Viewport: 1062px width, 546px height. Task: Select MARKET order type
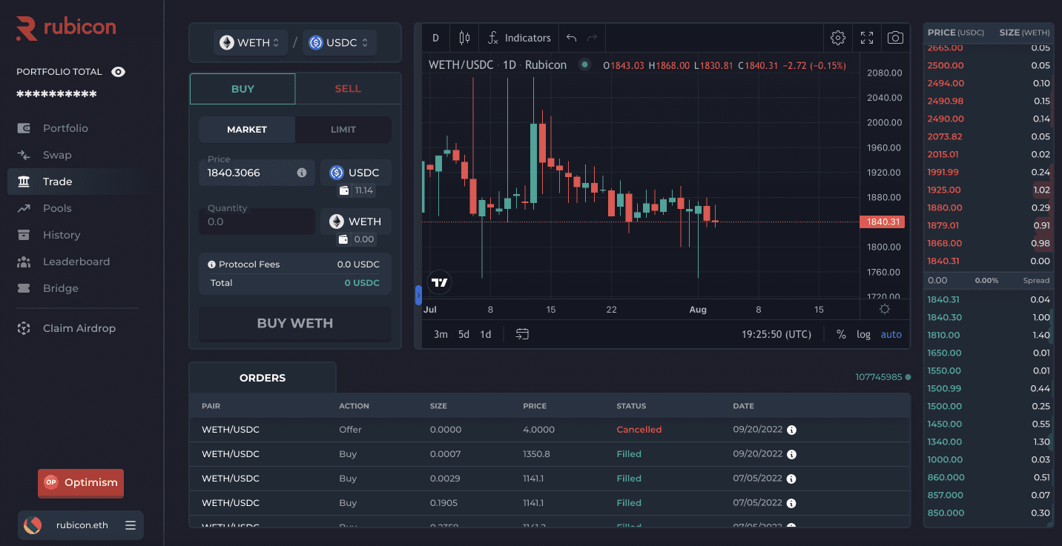click(x=247, y=130)
